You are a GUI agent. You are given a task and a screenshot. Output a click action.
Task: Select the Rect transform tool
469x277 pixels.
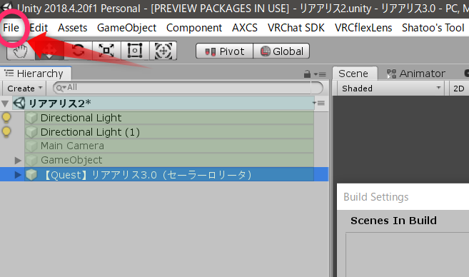[135, 51]
